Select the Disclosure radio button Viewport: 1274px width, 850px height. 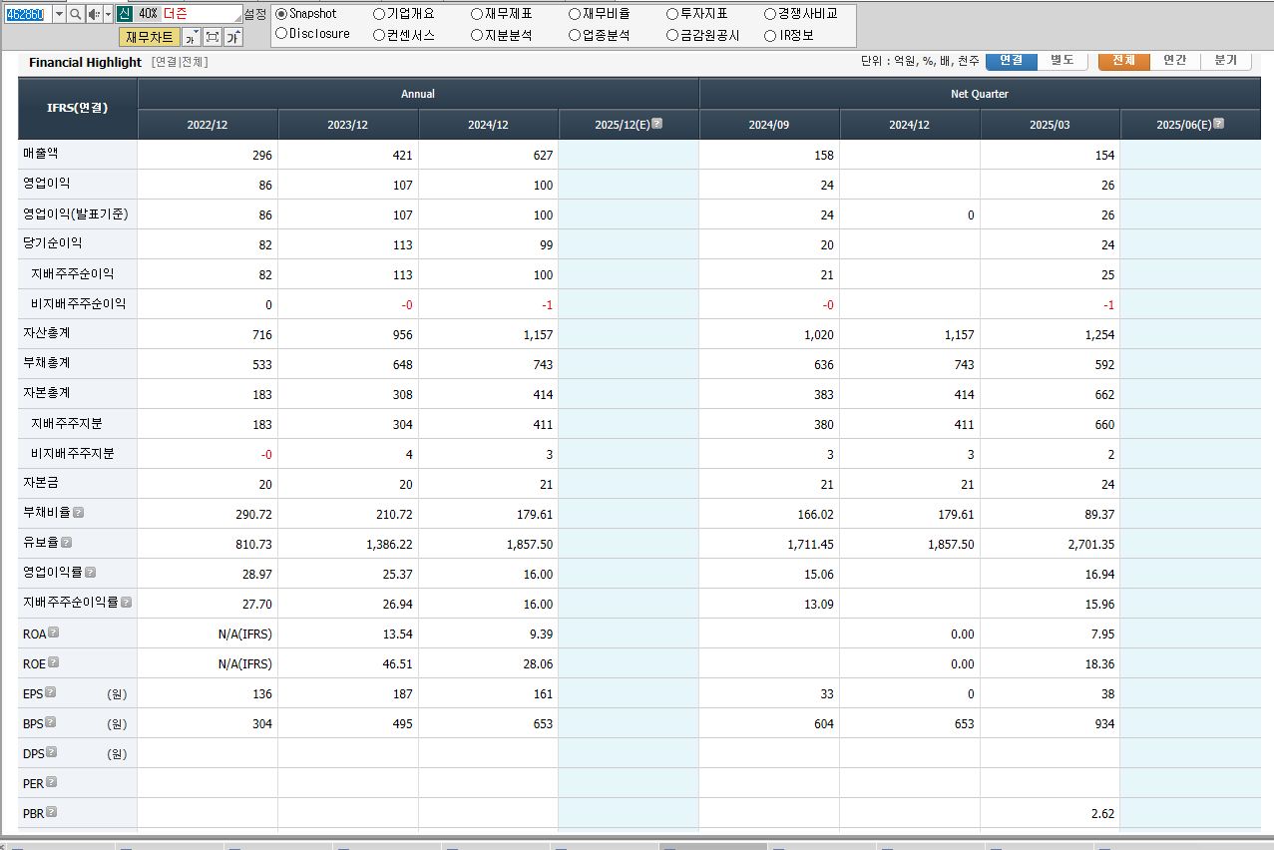coord(281,34)
